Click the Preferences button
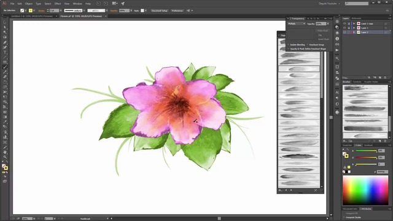Screen dimensions: 393x221 click(177, 10)
